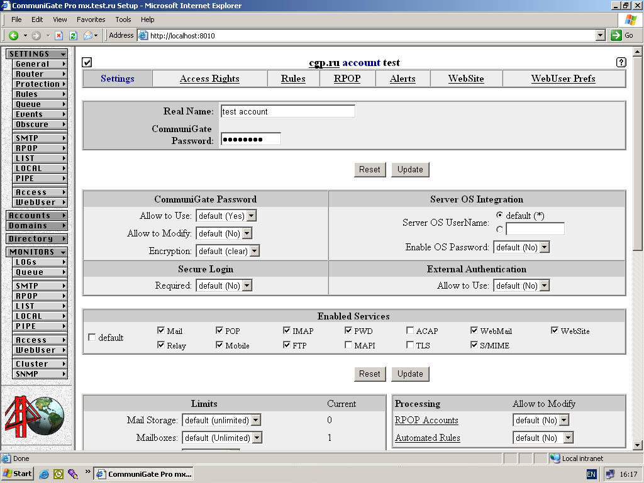Click the Internet Explorer quick launch icon

point(44,474)
